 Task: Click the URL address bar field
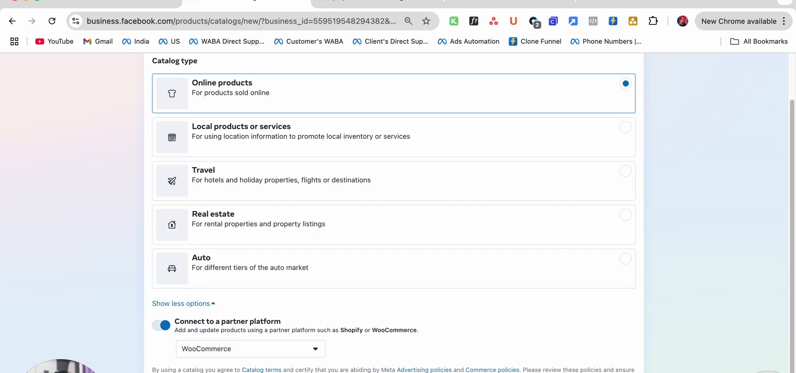241,21
